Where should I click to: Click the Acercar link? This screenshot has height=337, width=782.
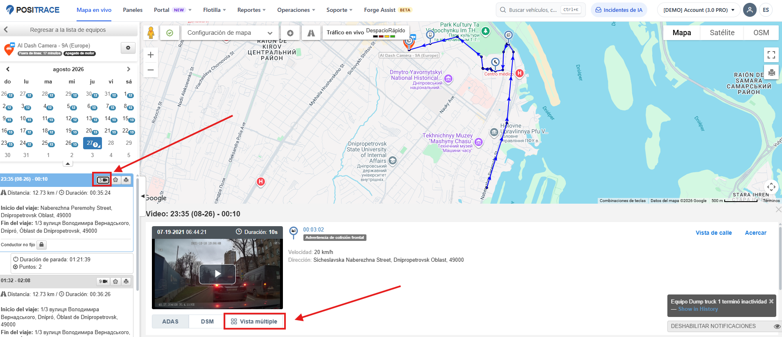pyautogui.click(x=755, y=233)
